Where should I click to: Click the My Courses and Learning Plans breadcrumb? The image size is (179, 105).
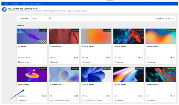[32, 4]
